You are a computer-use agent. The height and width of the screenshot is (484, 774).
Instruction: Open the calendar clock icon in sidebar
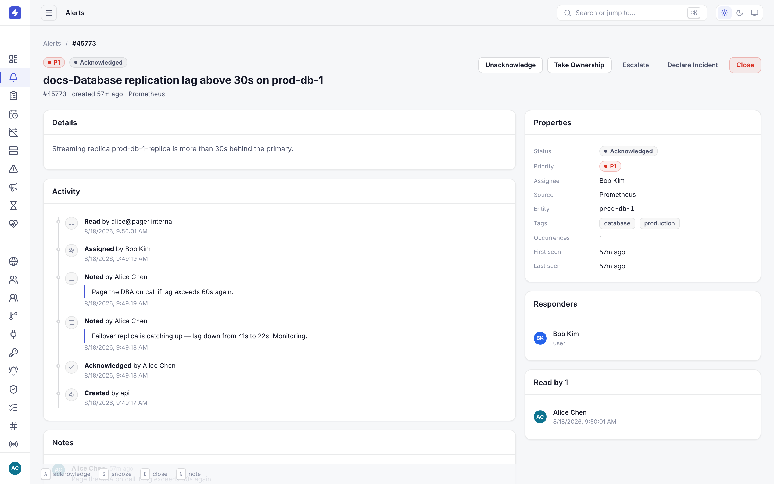coord(13,114)
